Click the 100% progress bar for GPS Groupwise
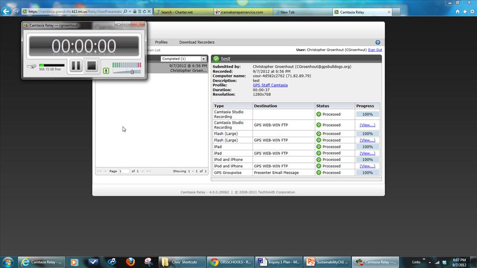Image resolution: width=477 pixels, height=268 pixels. [x=368, y=173]
